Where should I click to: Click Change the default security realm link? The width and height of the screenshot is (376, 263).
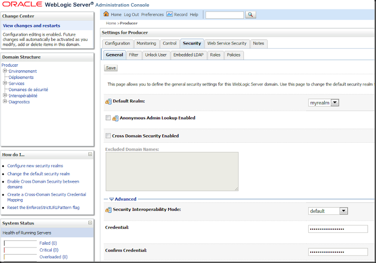(39, 174)
